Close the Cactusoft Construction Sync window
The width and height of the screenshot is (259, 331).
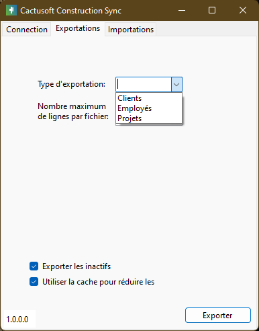[243, 10]
